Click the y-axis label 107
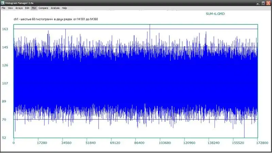Screen dimensions: 272x153 pyautogui.click(x=5, y=83)
